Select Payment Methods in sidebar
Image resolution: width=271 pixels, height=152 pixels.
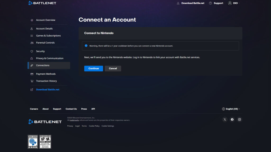(46, 74)
